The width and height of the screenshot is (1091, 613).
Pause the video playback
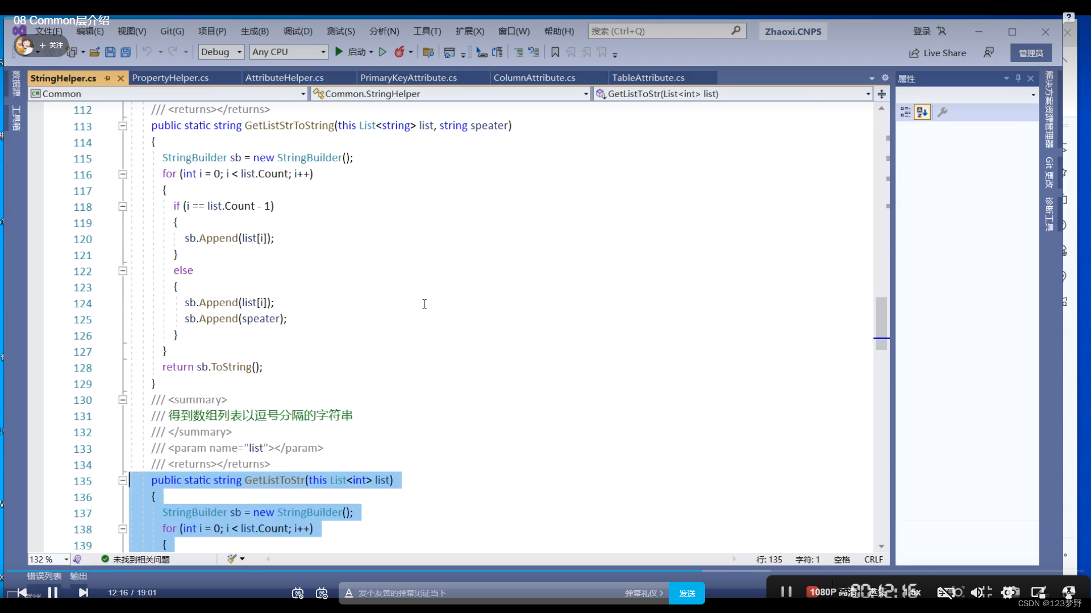53,593
